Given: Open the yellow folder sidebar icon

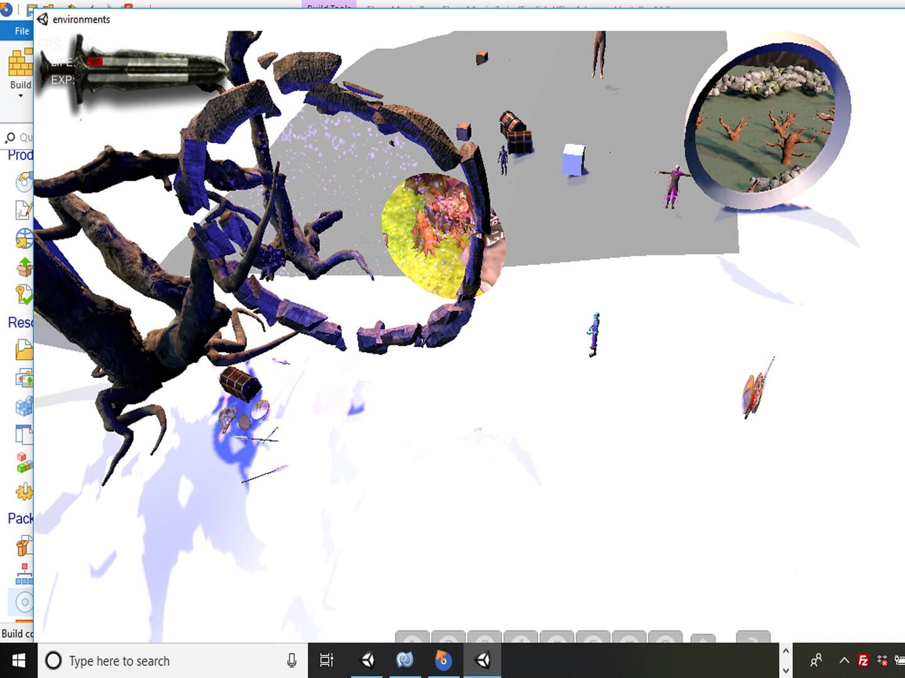Looking at the screenshot, I should [x=24, y=349].
